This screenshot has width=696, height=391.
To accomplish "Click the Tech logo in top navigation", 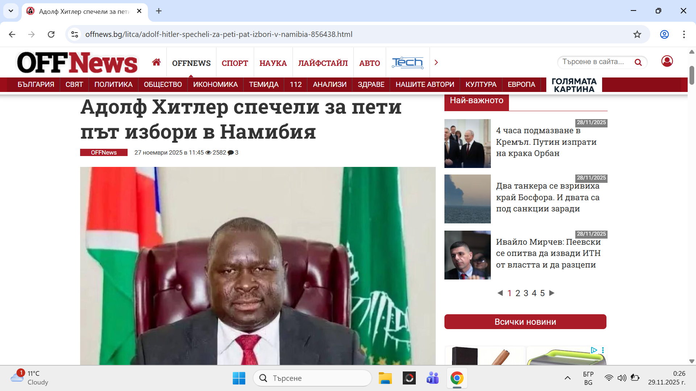I will click(407, 63).
